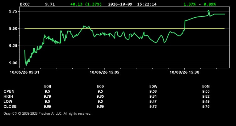Click the yellow 9.50 reference line
Image resolution: width=236 pixels, height=126 pixels.
[124, 28]
